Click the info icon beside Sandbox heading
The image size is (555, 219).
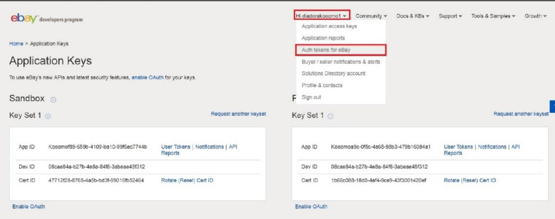point(53,100)
